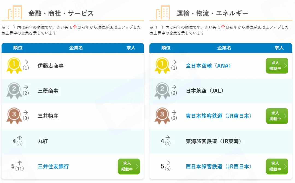
Task: Click the 順位 header in the transport table
Action: [x=166, y=48]
